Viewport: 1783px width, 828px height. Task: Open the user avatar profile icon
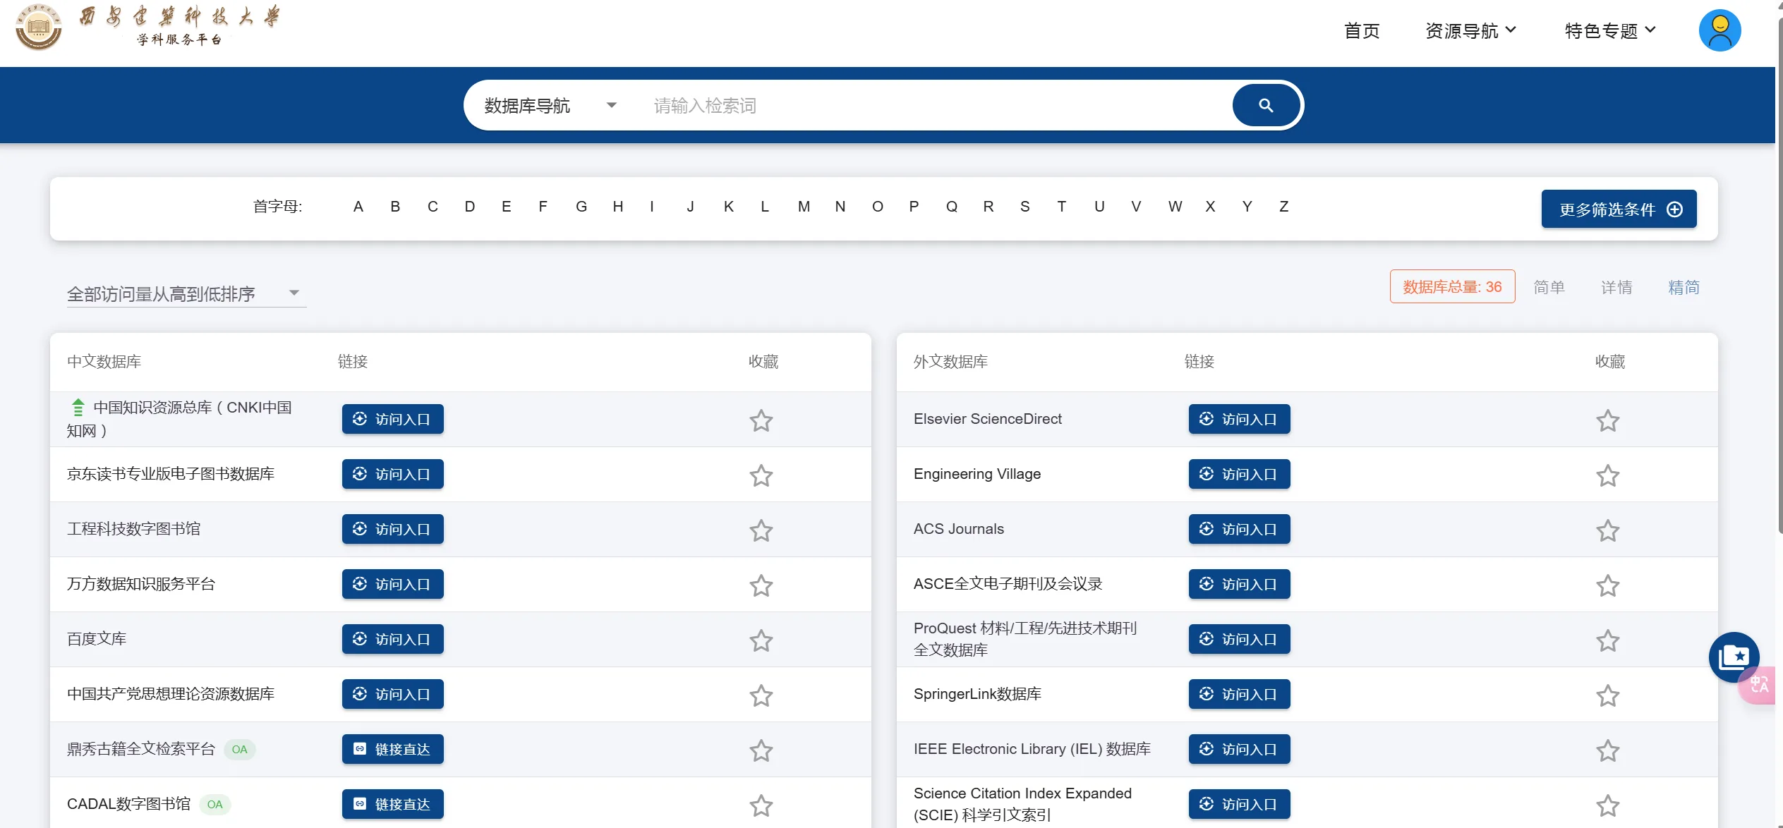click(1719, 30)
